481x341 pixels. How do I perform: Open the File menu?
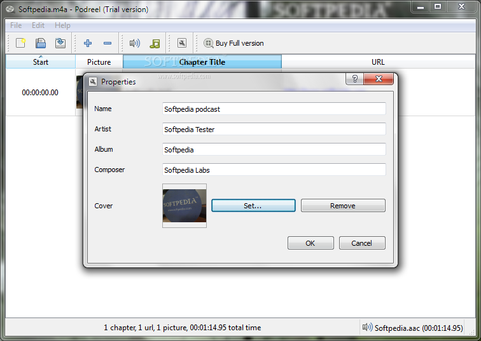(16, 25)
